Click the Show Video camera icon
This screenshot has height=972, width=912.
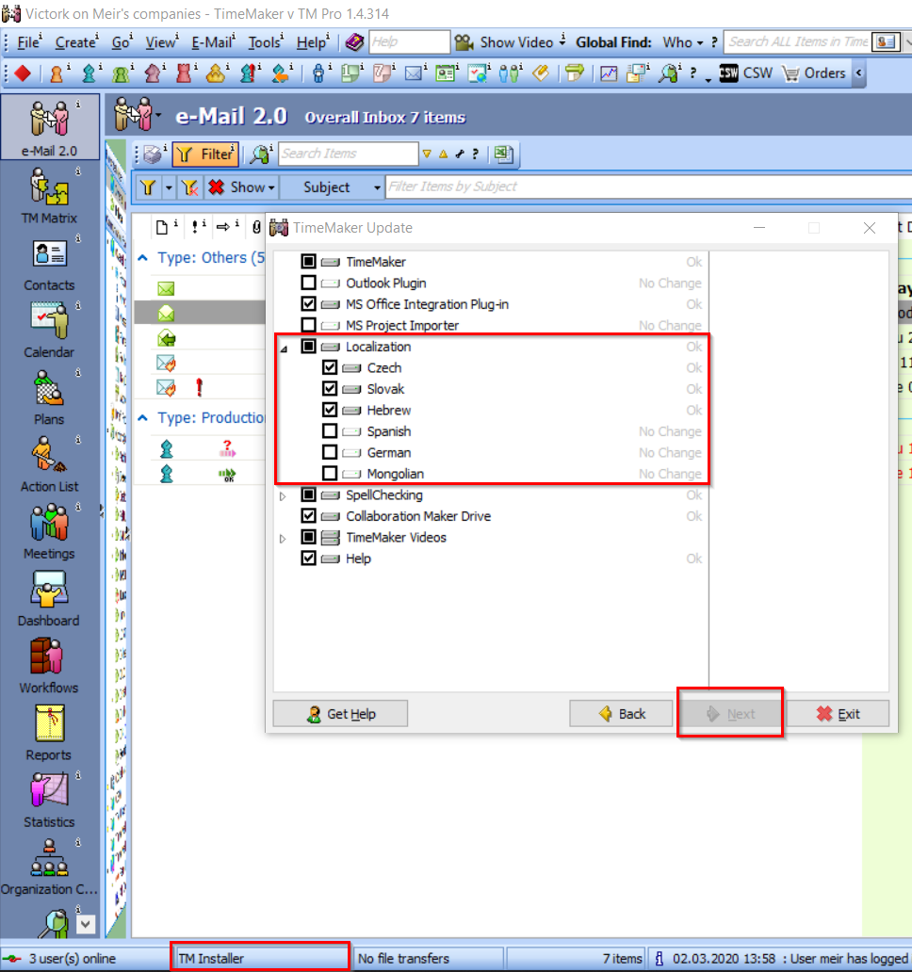tap(464, 42)
